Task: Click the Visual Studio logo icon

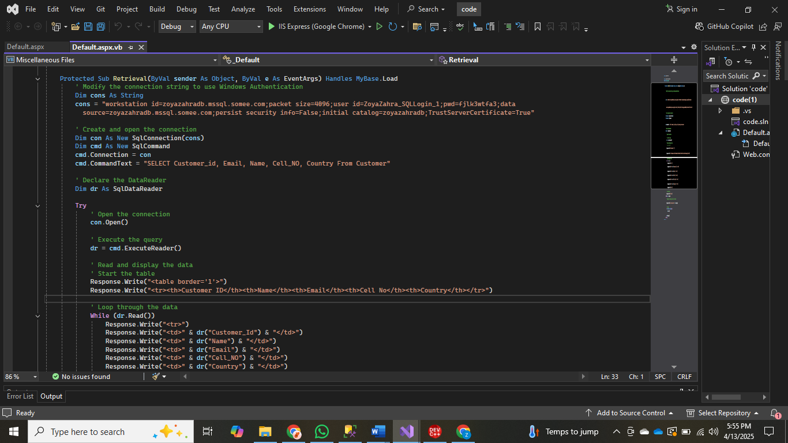Action: [12, 9]
